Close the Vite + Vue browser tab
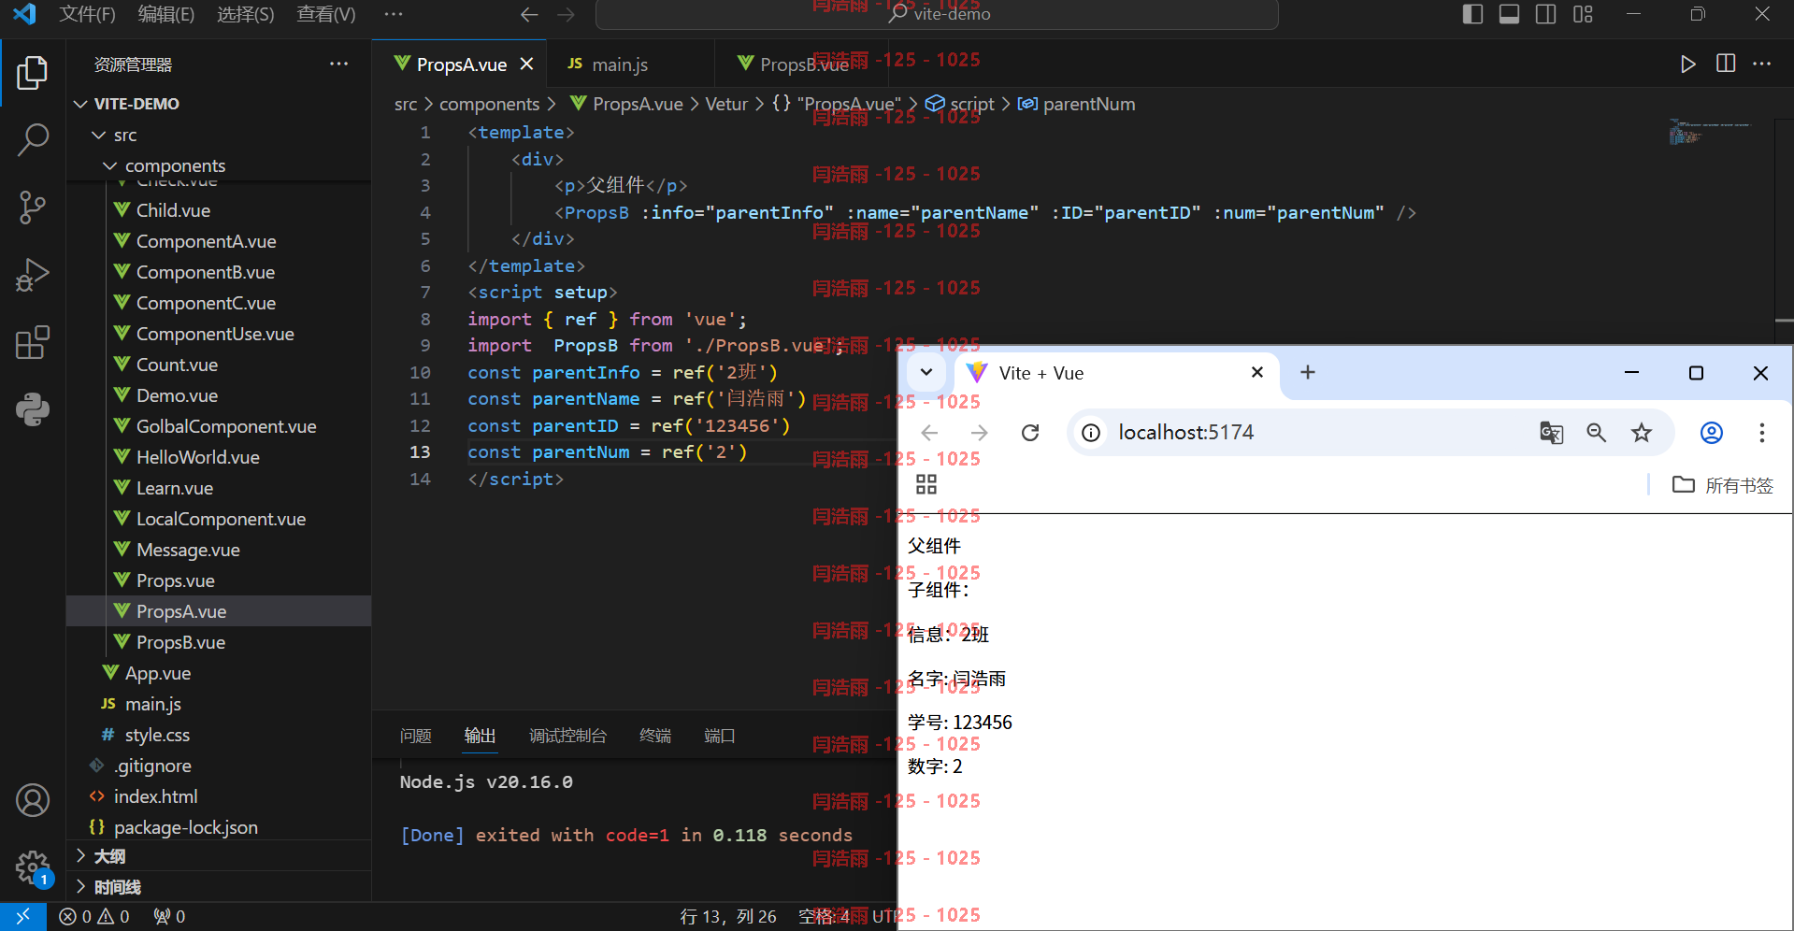This screenshot has width=1794, height=931. point(1257,372)
